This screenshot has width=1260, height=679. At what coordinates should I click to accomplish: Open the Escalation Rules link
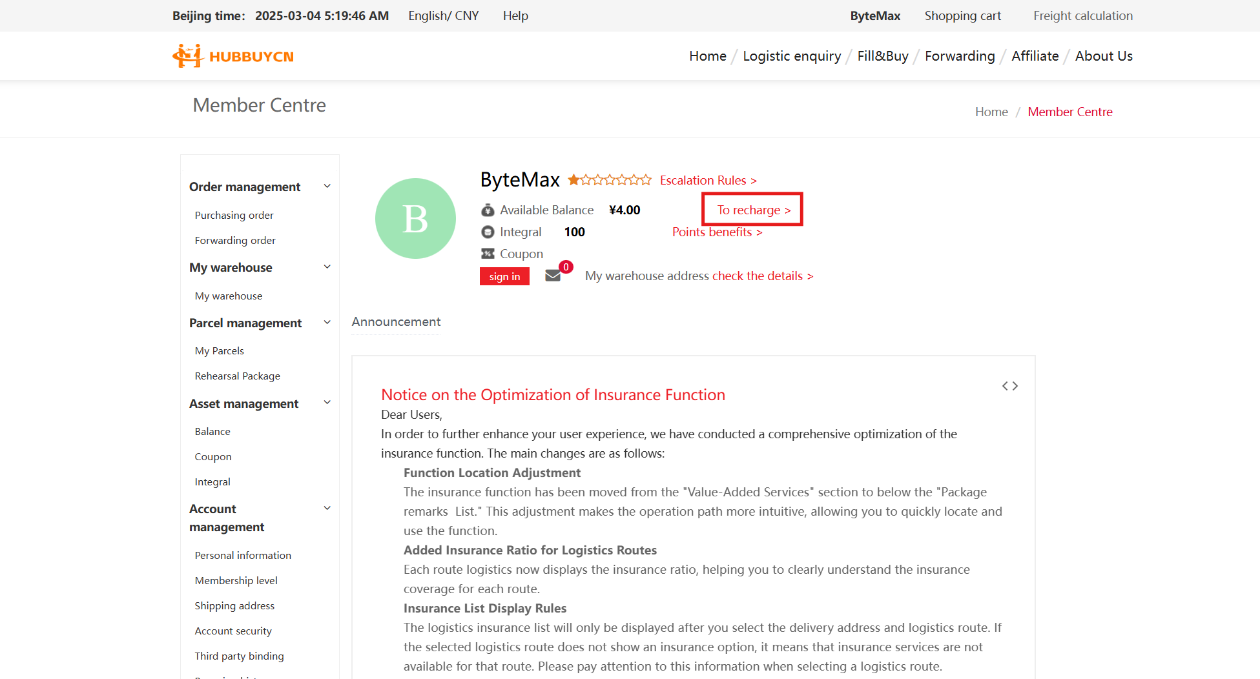(708, 180)
